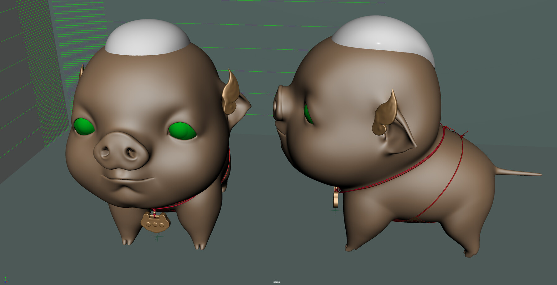The height and width of the screenshot is (285, 557).
Task: Click the X axis on the view axis gizmo
Action: 9,280
